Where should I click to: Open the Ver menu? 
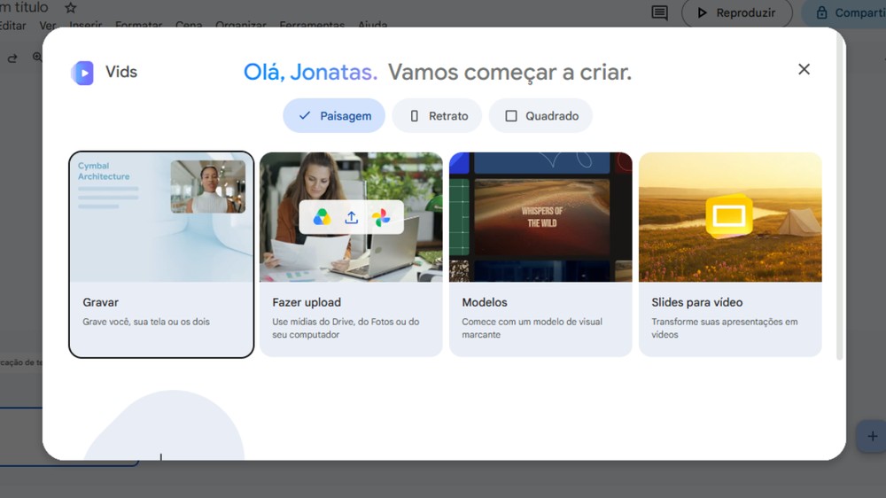48,25
